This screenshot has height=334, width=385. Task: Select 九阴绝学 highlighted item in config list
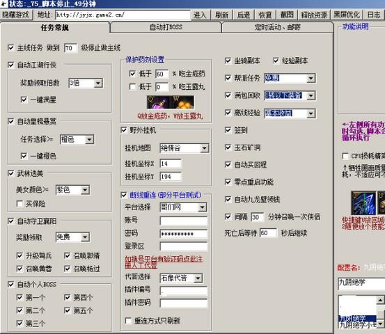tap(357, 318)
